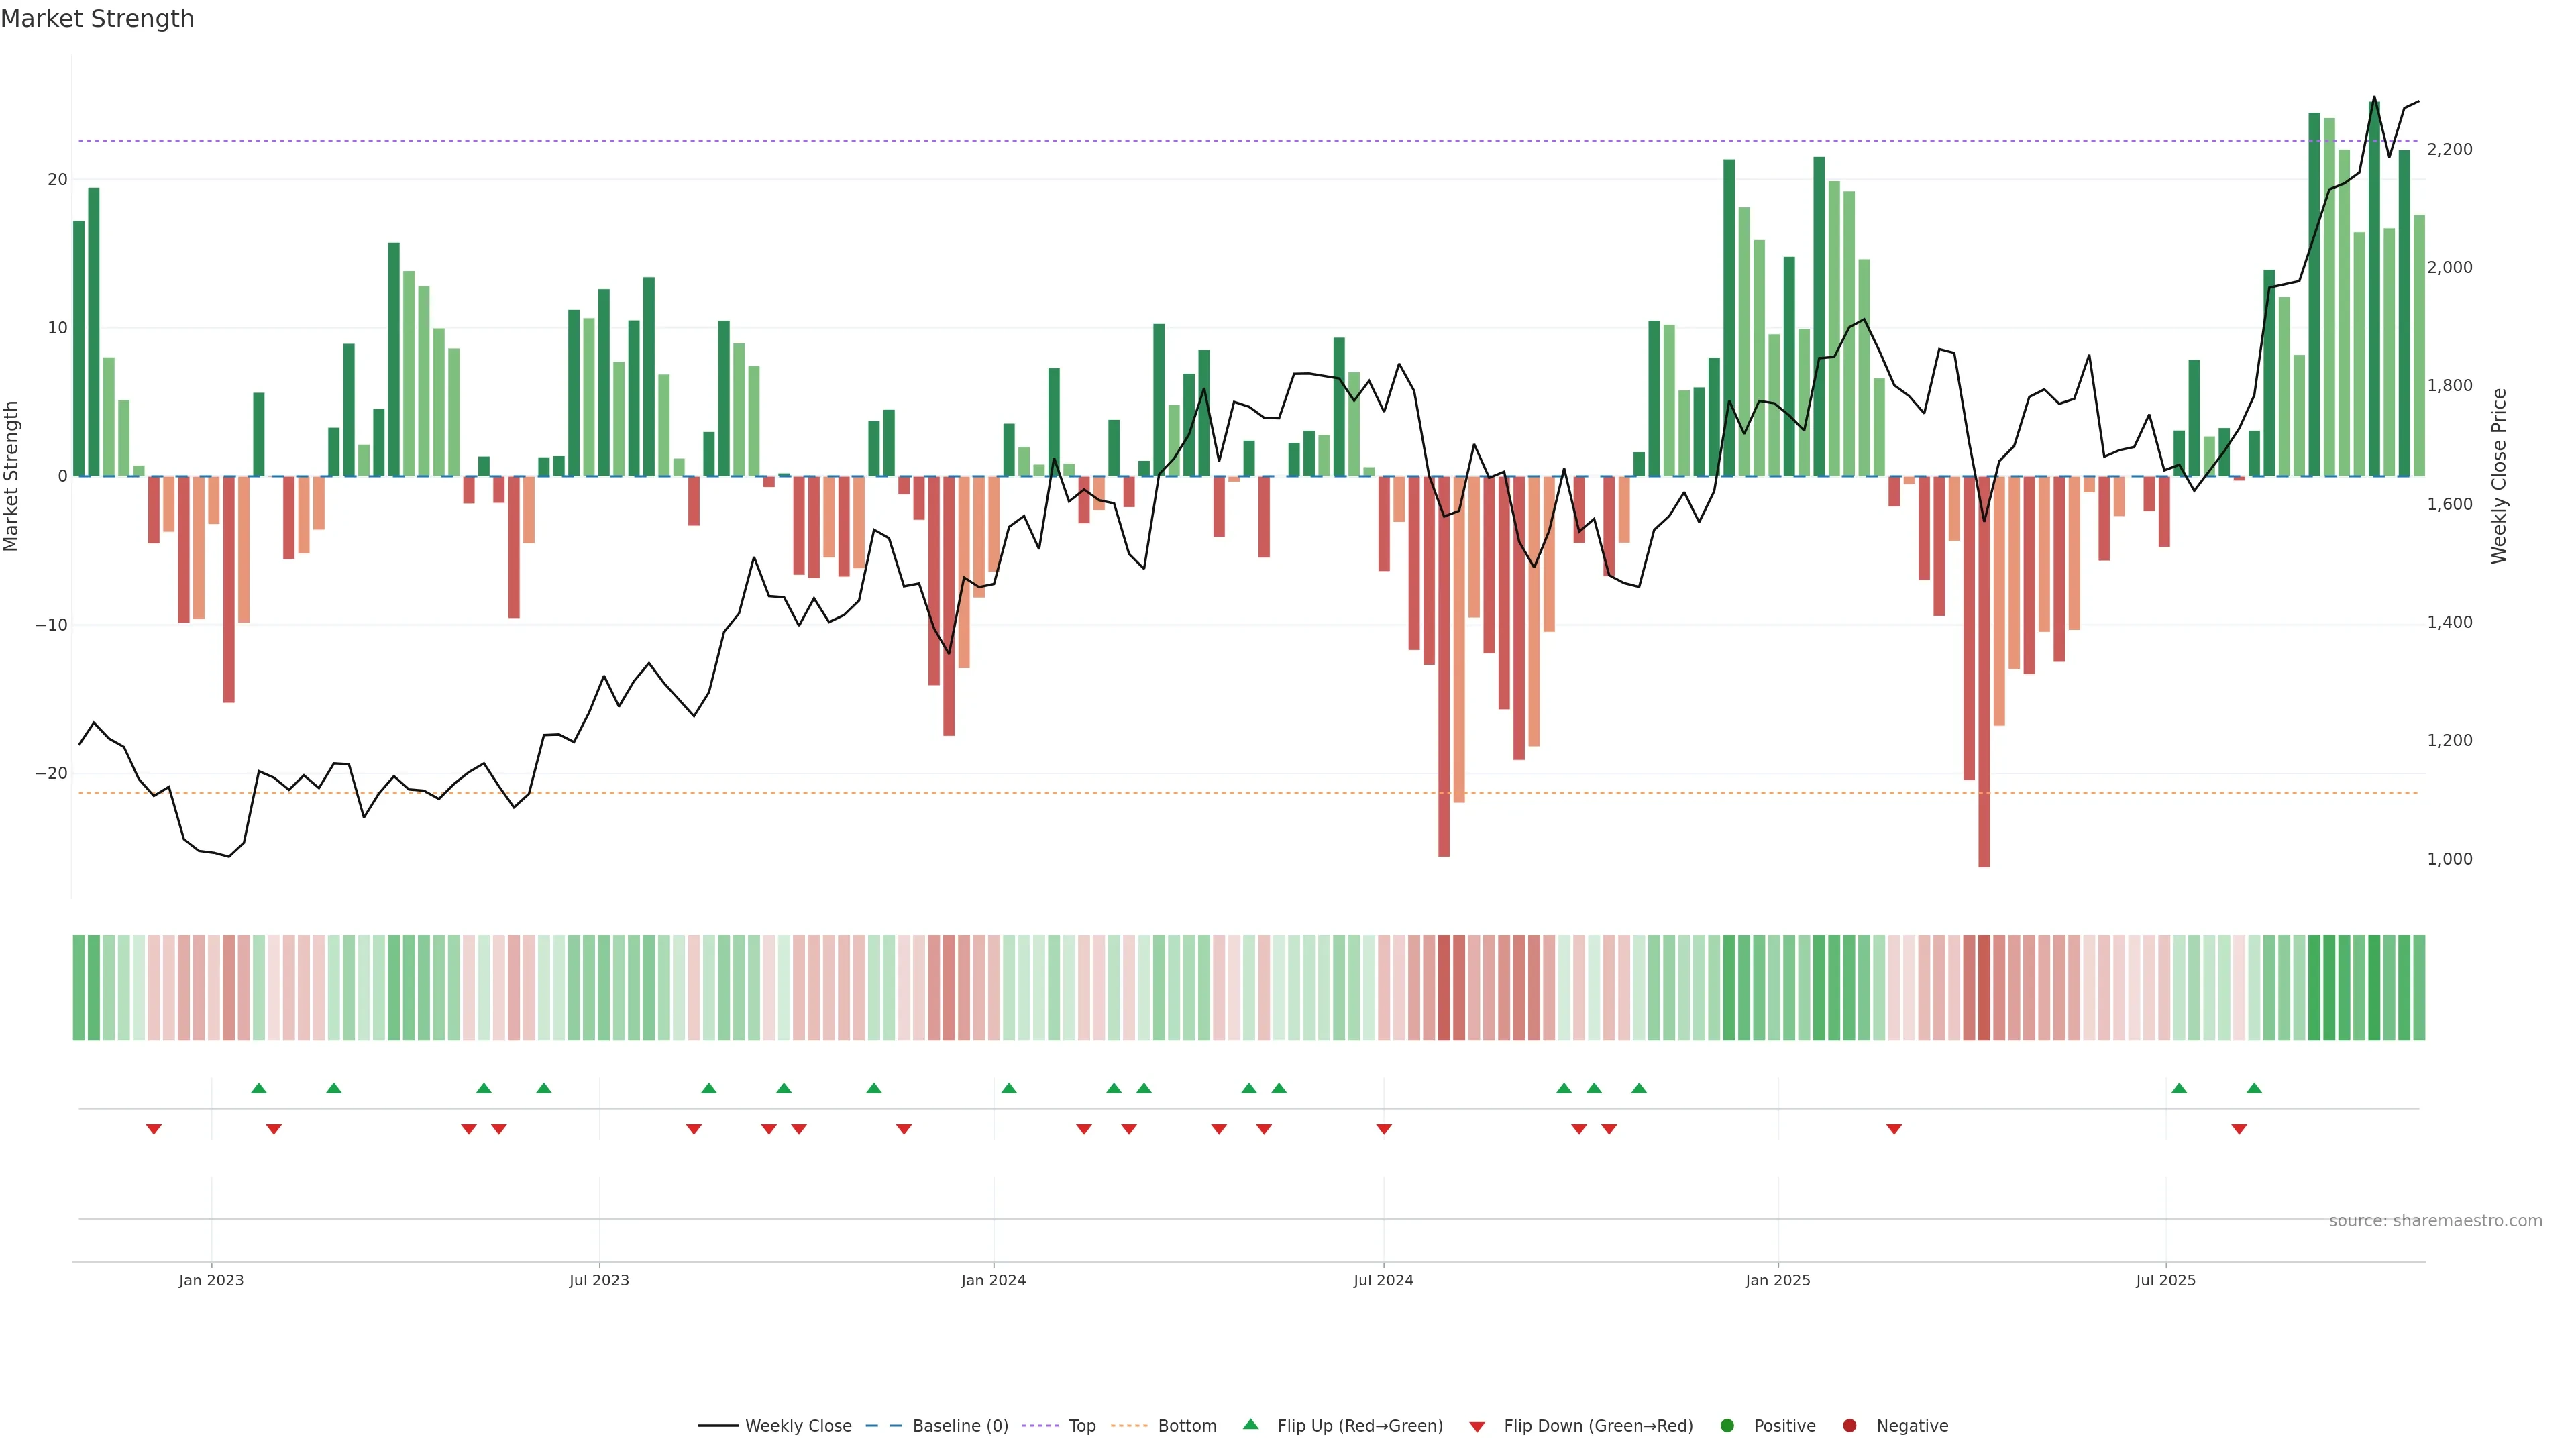Click the 2,200 price axis tick label
The height and width of the screenshot is (1449, 2576).
[x=2449, y=150]
